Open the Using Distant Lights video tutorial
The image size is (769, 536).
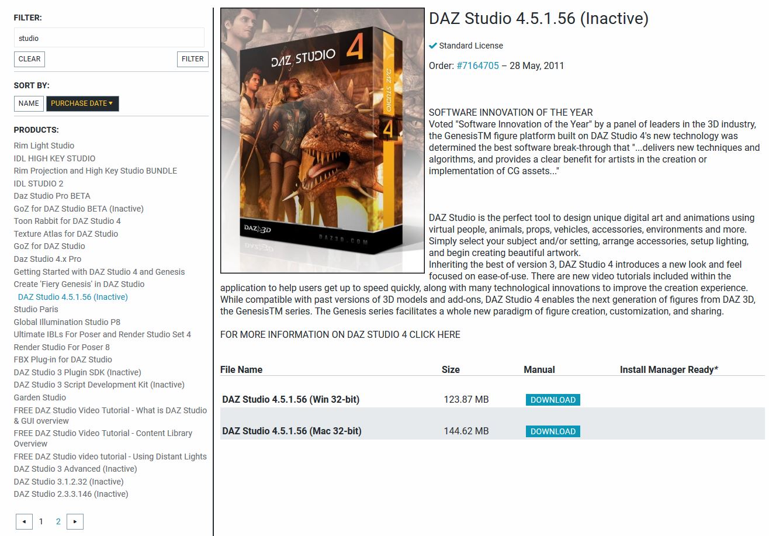pyautogui.click(x=110, y=457)
